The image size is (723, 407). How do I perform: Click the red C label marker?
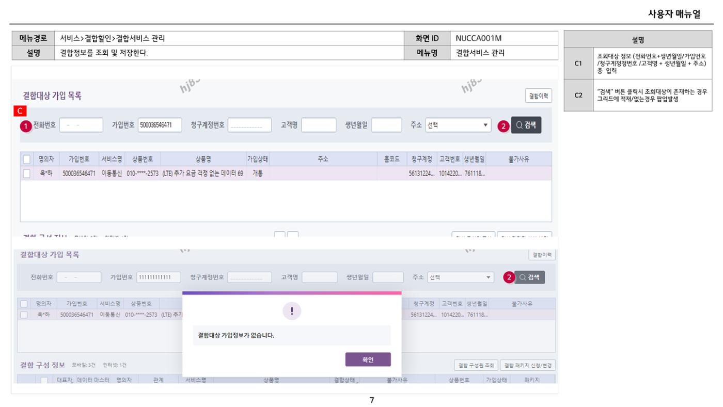click(x=20, y=111)
